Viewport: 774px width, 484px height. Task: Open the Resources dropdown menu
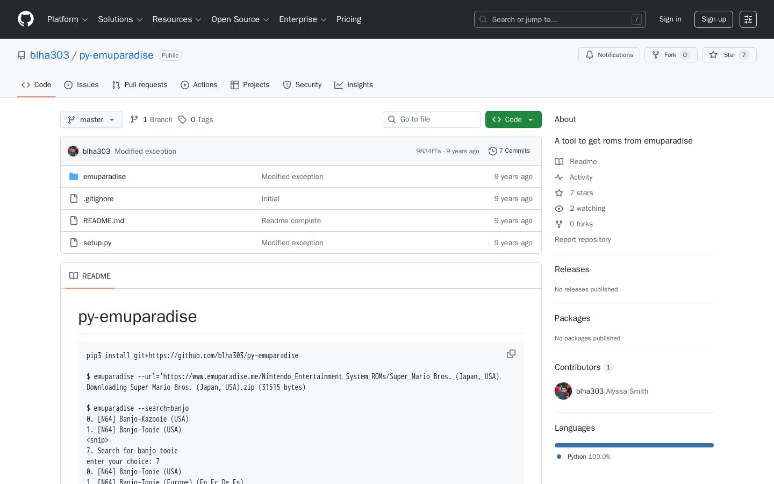pos(177,19)
